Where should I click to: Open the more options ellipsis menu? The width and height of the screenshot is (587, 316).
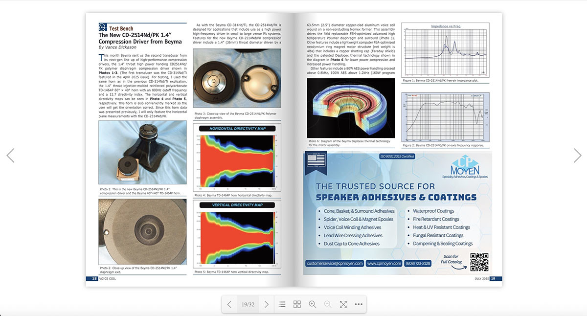click(359, 304)
